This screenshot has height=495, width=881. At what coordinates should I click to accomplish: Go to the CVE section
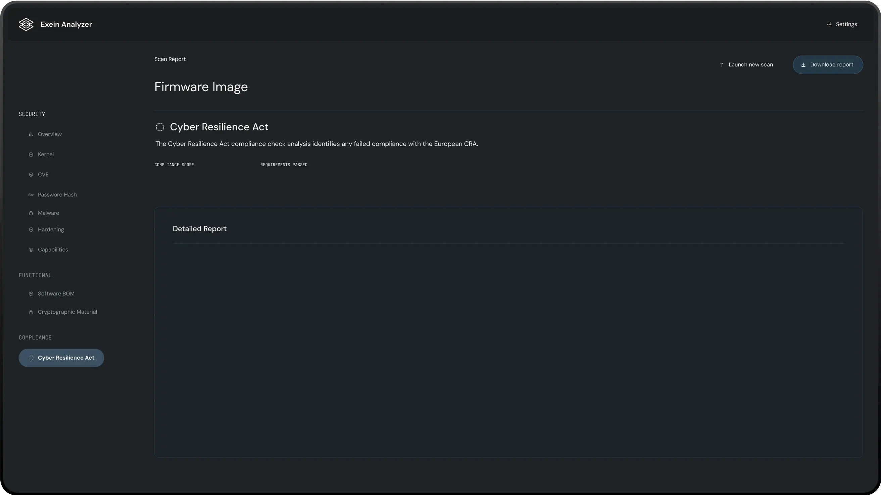coord(43,175)
